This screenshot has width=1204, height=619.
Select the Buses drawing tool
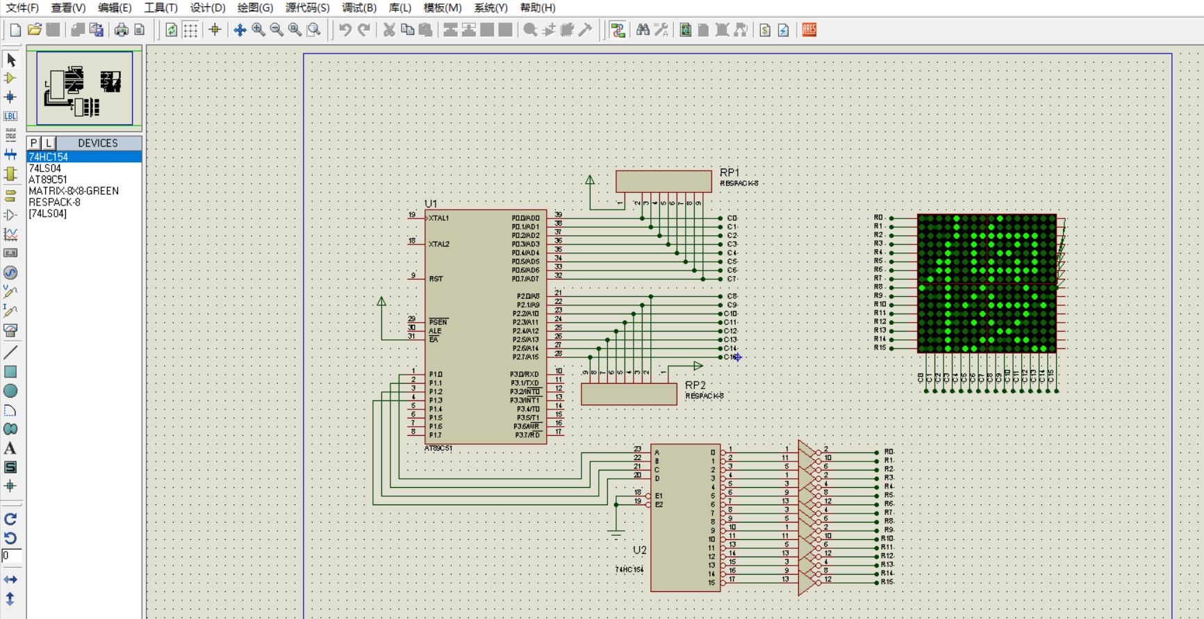tap(10, 154)
